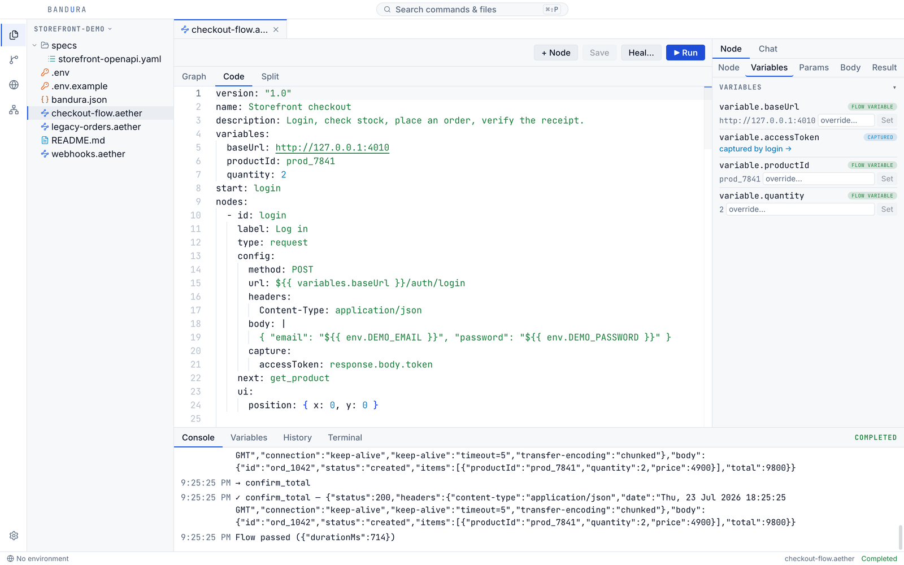
Task: Click the + Node button
Action: [556, 53]
